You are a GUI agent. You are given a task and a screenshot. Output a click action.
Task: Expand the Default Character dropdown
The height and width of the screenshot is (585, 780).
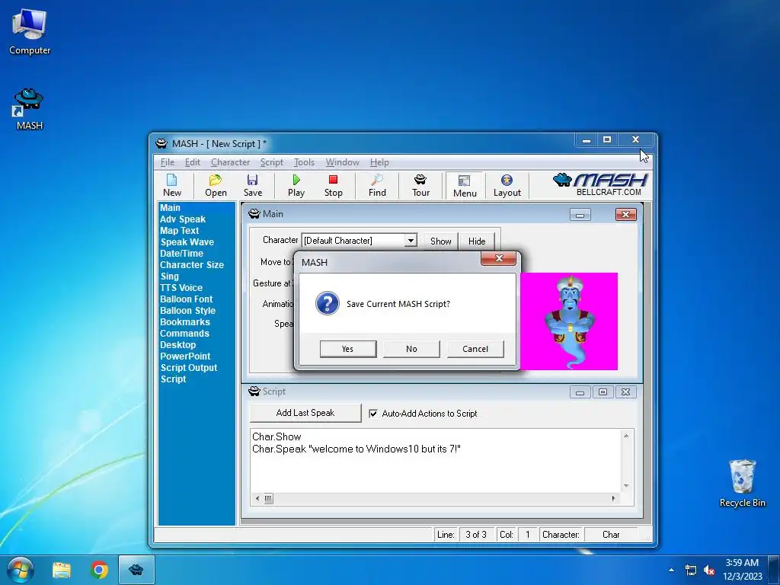[x=411, y=240]
